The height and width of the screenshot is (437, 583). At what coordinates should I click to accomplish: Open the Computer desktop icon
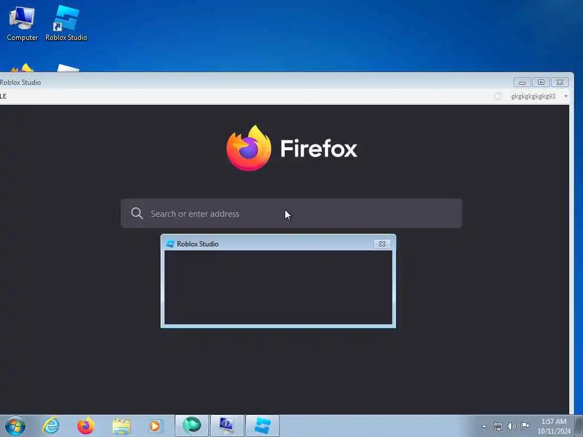click(22, 23)
